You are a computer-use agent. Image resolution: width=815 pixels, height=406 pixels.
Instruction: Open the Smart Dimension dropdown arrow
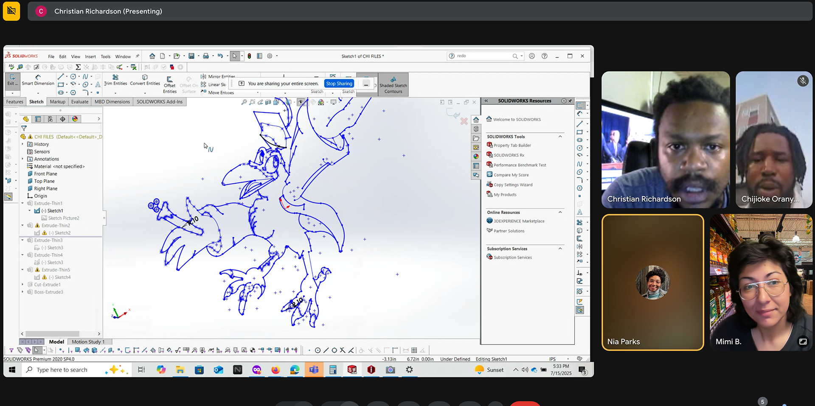pos(38,93)
